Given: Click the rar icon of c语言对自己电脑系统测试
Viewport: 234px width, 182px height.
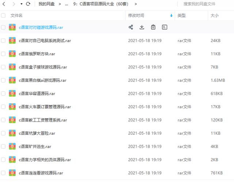Looking at the screenshot, I should [x=12, y=41].
